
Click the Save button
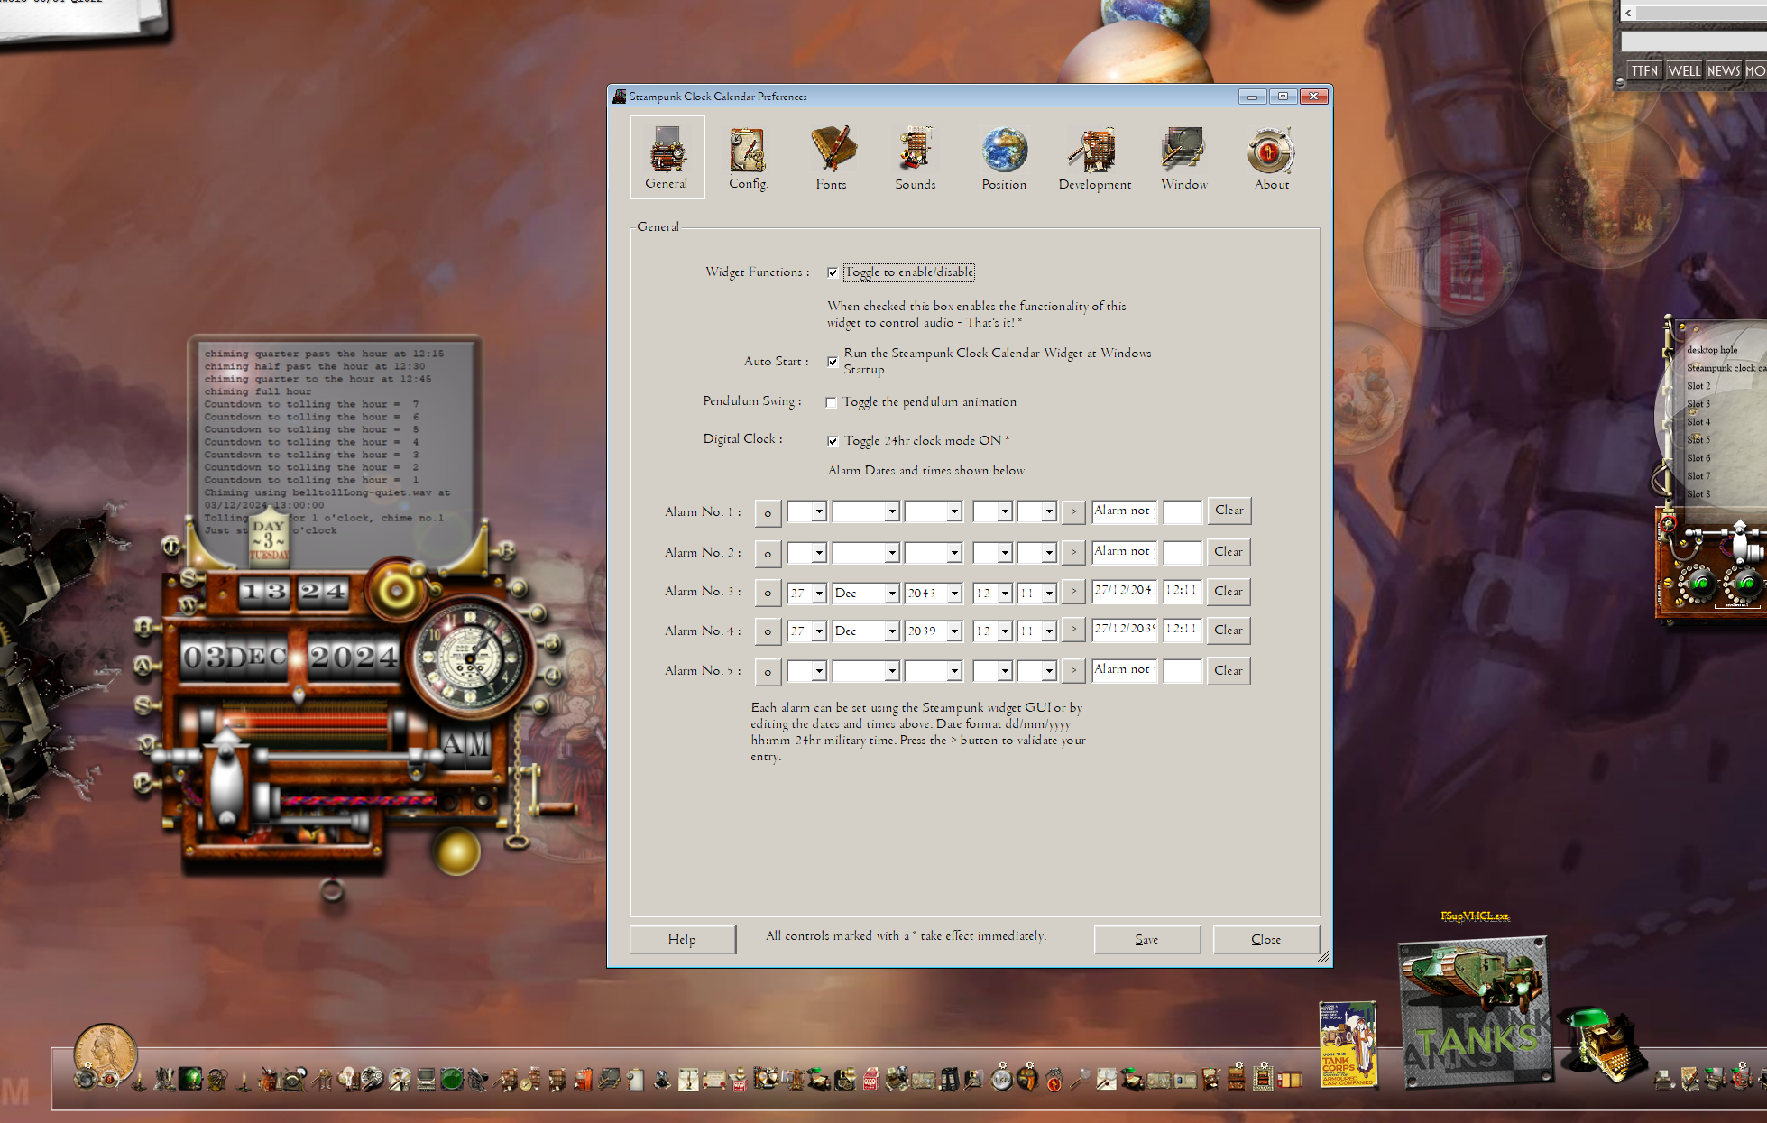(x=1146, y=939)
